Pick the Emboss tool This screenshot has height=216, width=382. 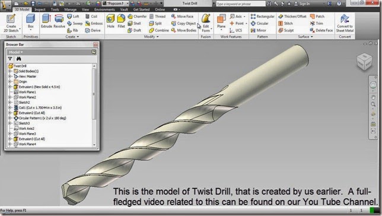94,23
